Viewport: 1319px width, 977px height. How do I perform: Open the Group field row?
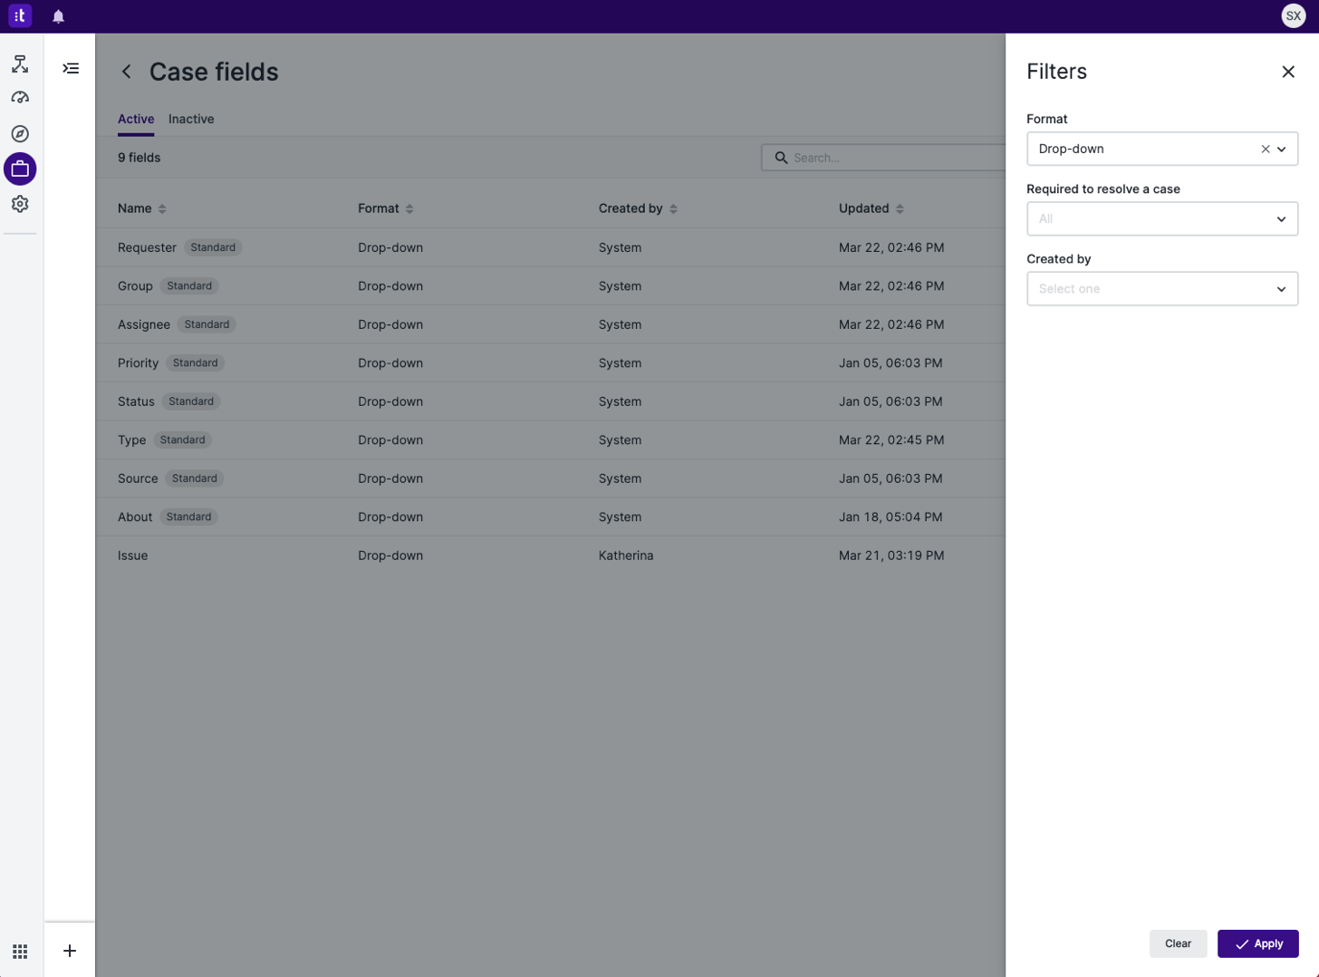(x=551, y=285)
